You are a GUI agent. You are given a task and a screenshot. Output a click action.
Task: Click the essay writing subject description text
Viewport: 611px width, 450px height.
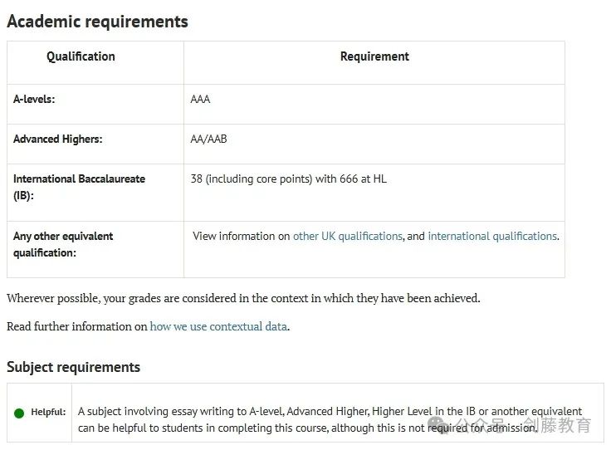[x=330, y=419]
